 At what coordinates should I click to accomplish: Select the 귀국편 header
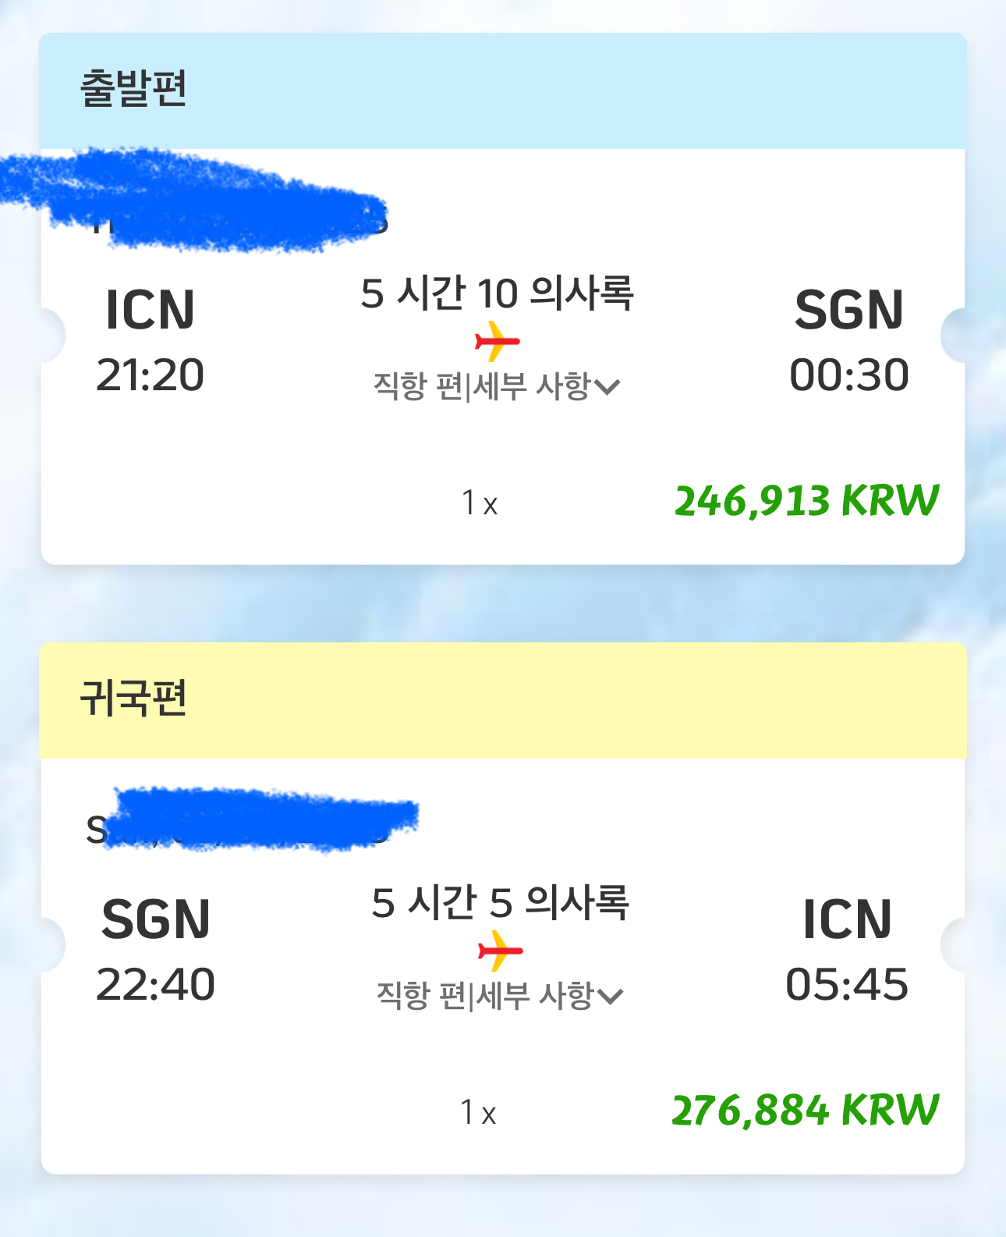coord(133,698)
